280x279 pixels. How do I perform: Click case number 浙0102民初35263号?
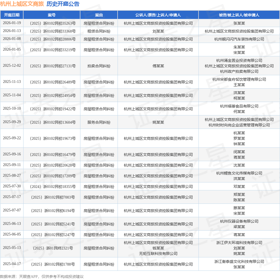coord(53,24)
